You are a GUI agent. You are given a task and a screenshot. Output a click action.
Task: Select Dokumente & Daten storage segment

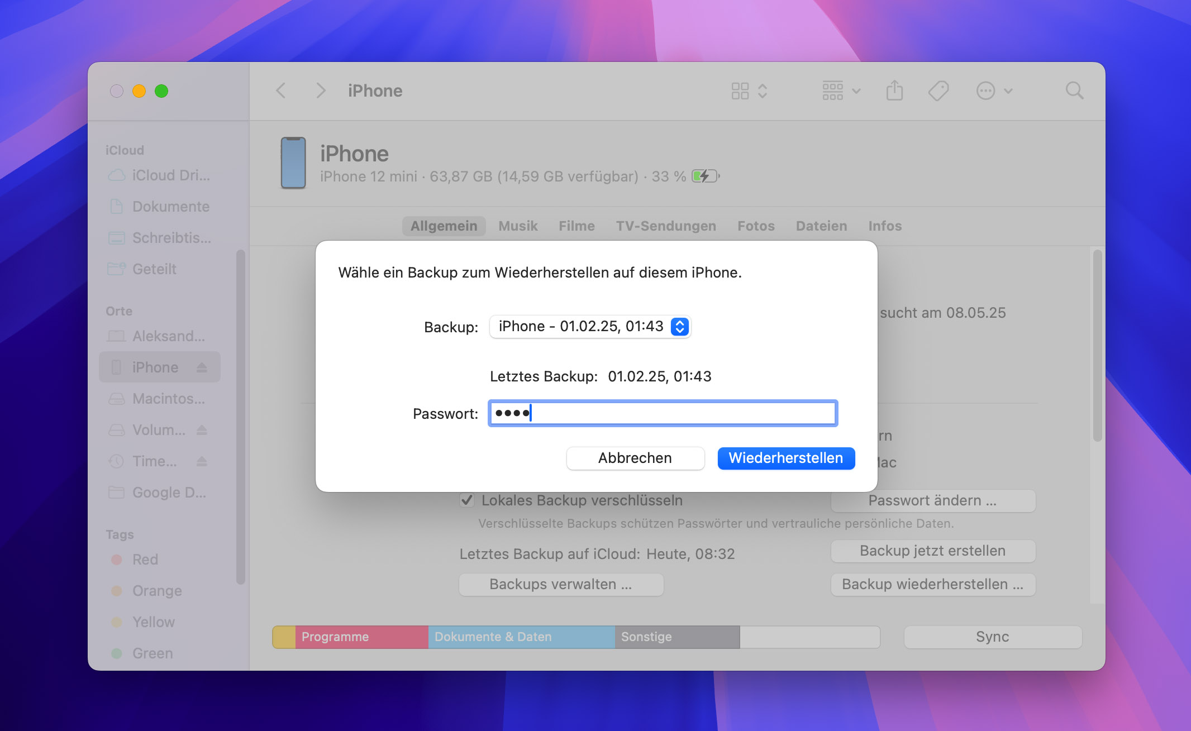point(521,637)
